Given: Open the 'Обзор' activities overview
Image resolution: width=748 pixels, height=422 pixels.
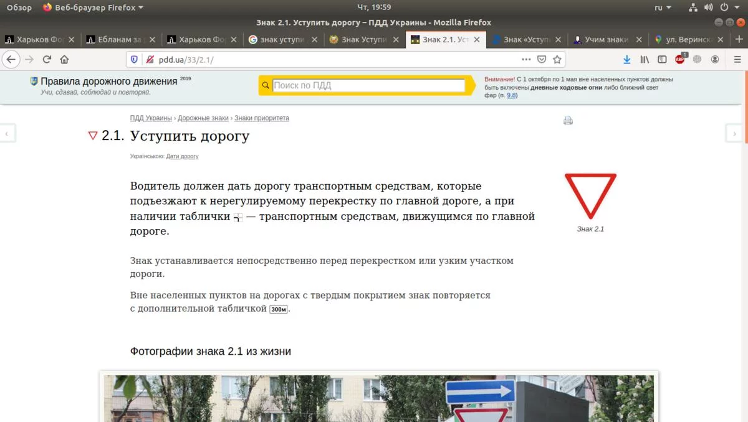Looking at the screenshot, I should click(19, 7).
